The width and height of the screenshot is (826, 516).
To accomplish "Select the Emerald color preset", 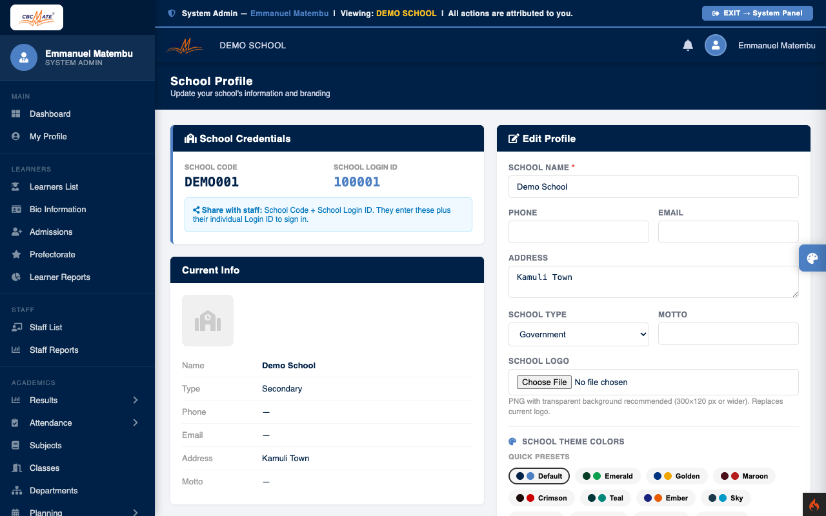I will tap(608, 476).
